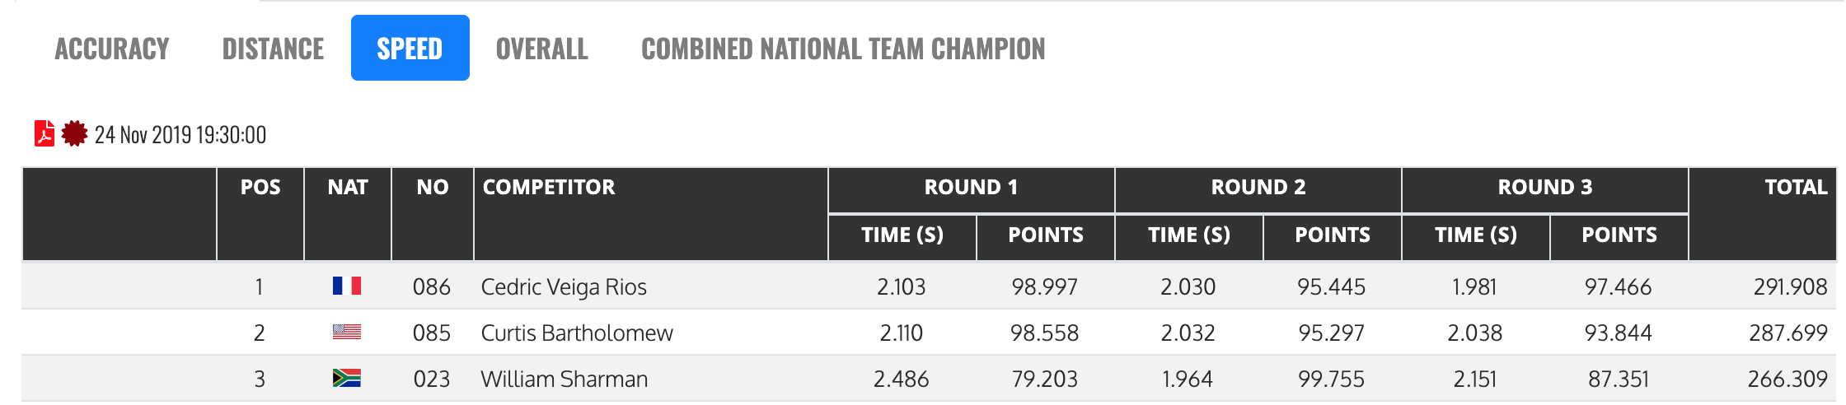Open the Distance tab
Image resolution: width=1846 pixels, height=405 pixels.
click(x=273, y=49)
